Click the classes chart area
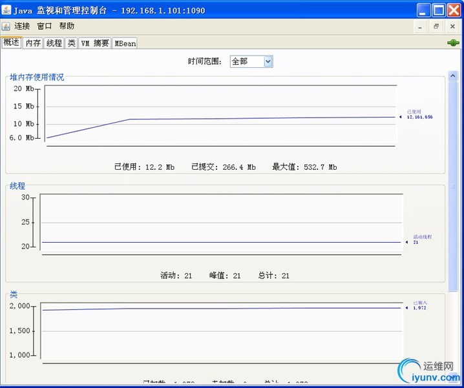The image size is (464, 388). coord(222,331)
